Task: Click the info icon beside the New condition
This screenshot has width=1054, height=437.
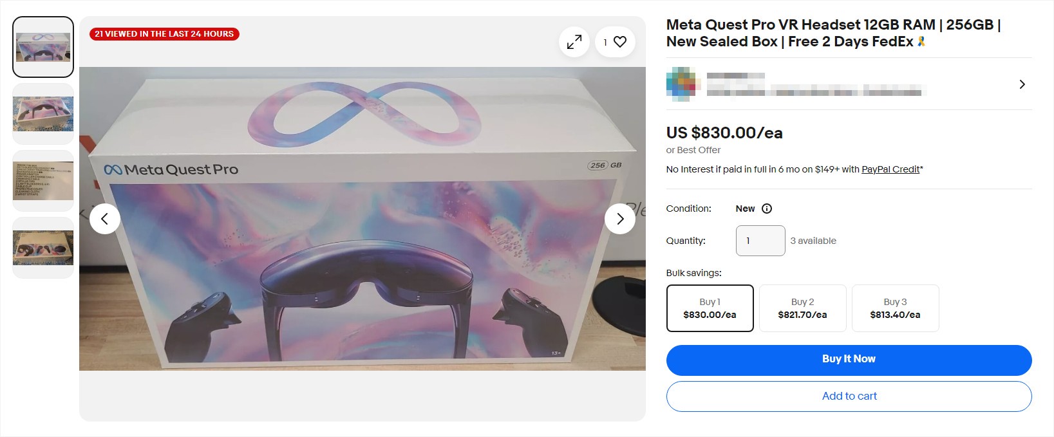Action: [766, 208]
